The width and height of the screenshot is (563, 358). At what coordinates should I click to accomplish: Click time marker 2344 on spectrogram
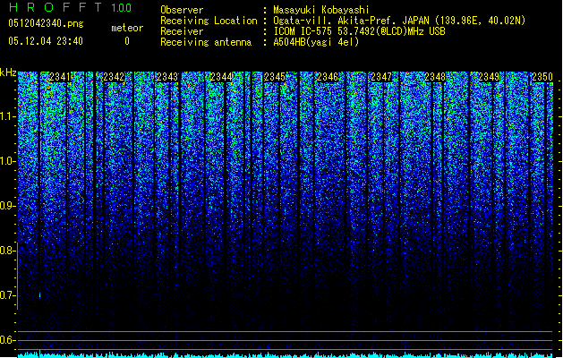[221, 77]
